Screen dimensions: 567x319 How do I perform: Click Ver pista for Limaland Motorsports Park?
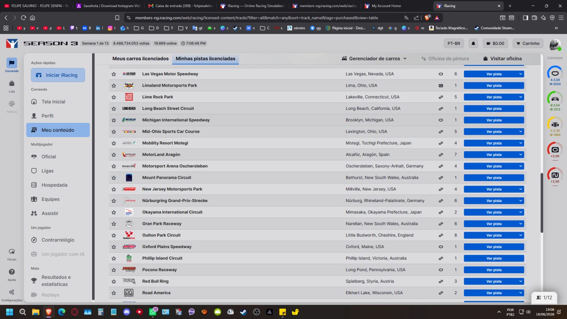click(x=494, y=85)
